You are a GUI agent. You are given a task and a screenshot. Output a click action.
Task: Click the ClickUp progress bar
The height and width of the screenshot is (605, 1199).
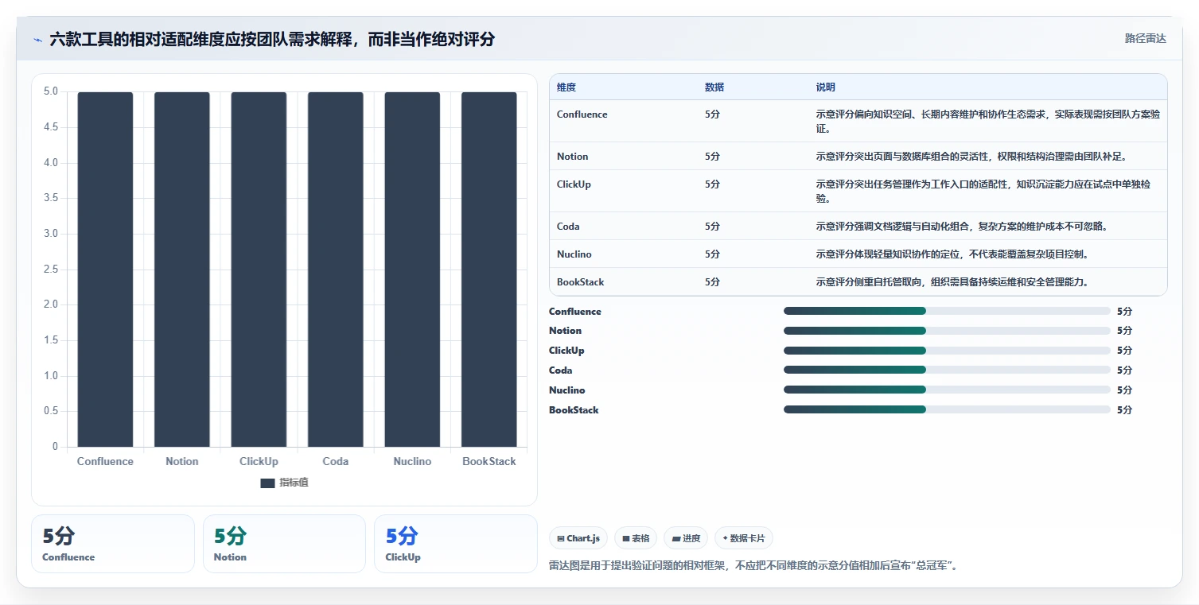click(x=947, y=351)
